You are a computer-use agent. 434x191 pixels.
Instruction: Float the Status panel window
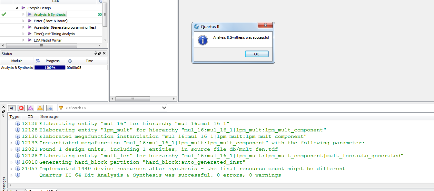(x=100, y=53)
